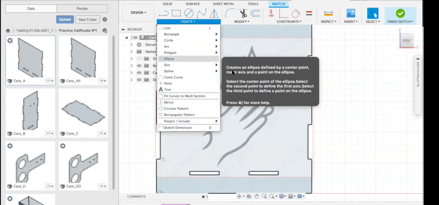
Task: Hide the Bodies folder using its eye toggle
Action: pos(139,65)
